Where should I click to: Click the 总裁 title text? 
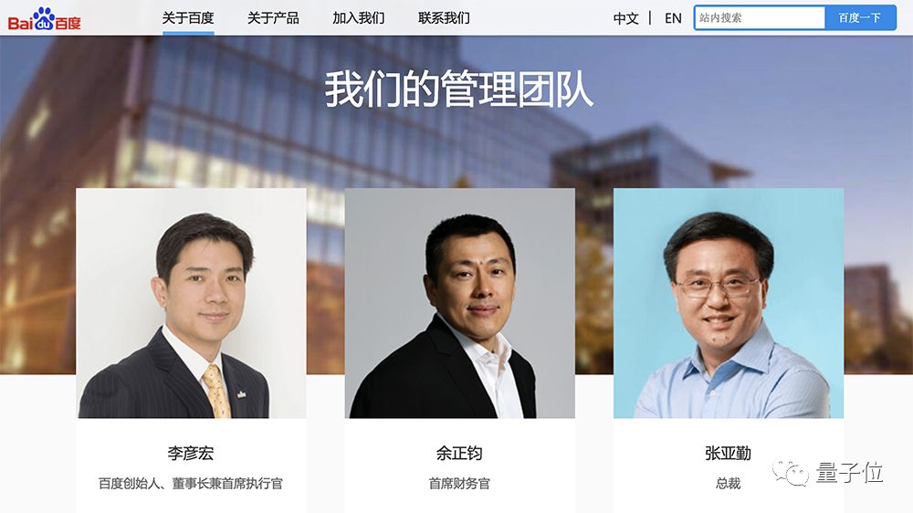point(728,483)
